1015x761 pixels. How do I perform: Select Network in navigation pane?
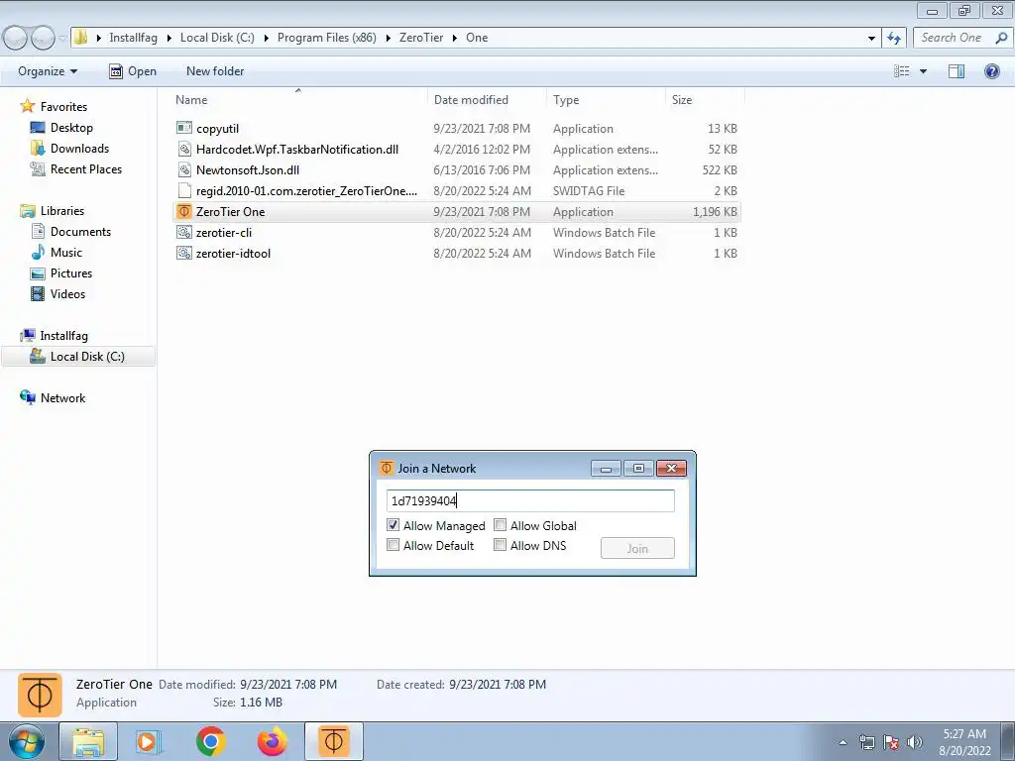coord(62,397)
